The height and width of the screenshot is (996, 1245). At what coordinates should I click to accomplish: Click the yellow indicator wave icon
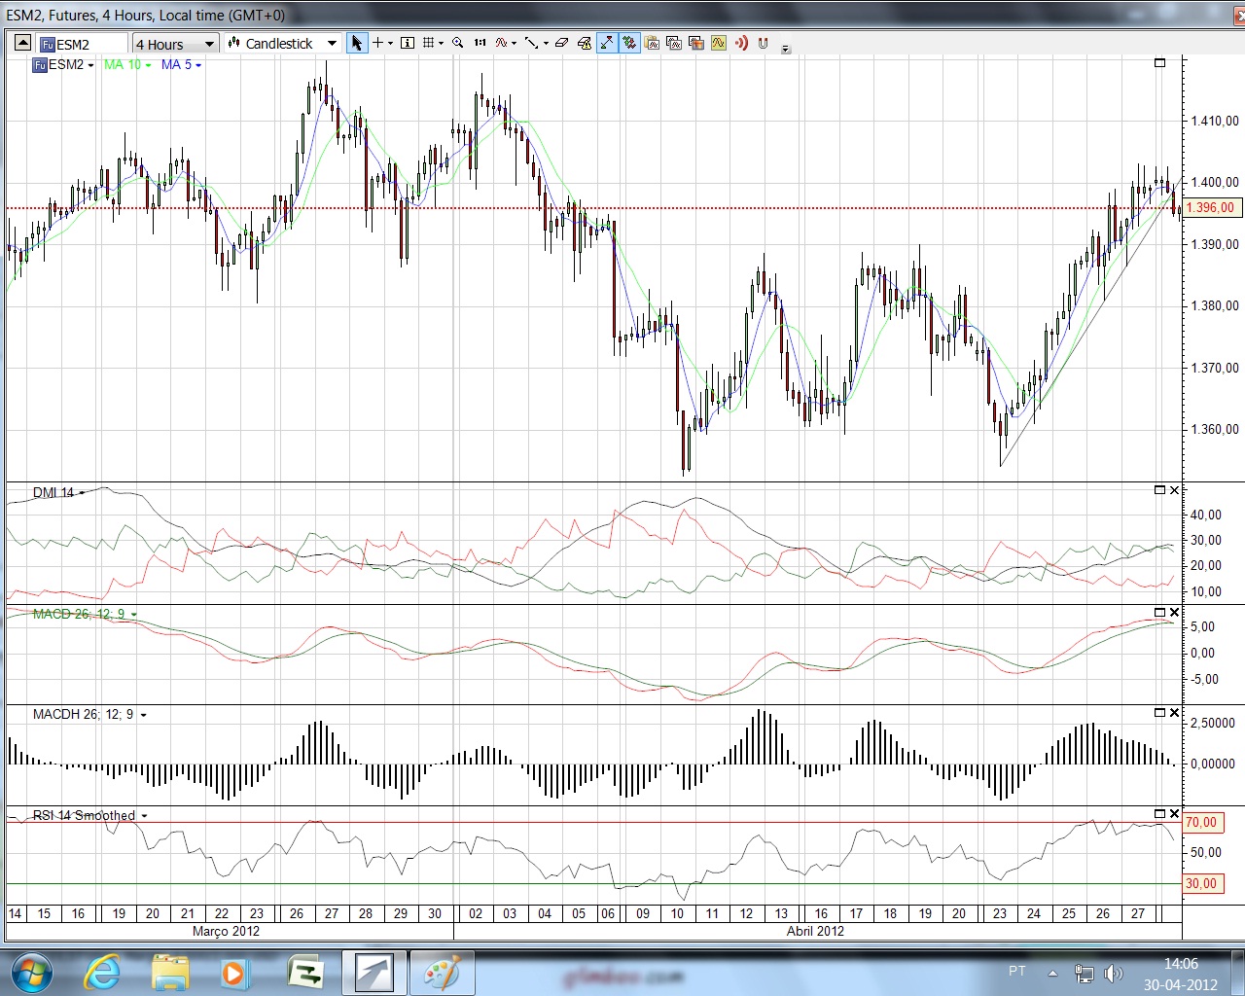[x=719, y=43]
